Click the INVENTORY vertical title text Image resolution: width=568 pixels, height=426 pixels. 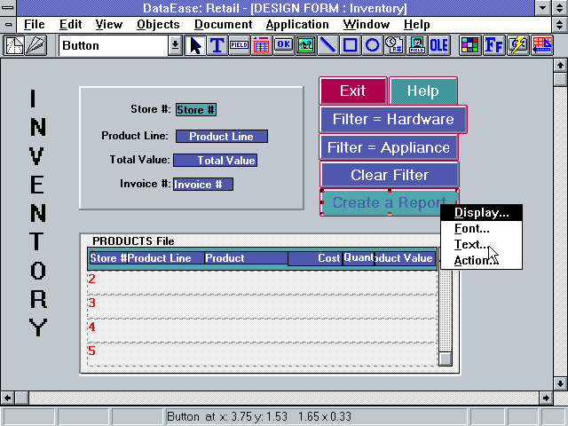click(x=37, y=213)
